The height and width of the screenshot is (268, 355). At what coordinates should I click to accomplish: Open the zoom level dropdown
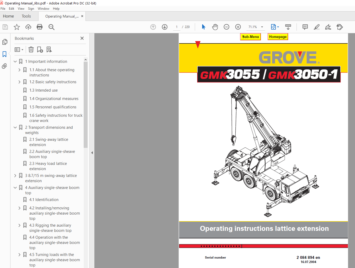coord(262,27)
